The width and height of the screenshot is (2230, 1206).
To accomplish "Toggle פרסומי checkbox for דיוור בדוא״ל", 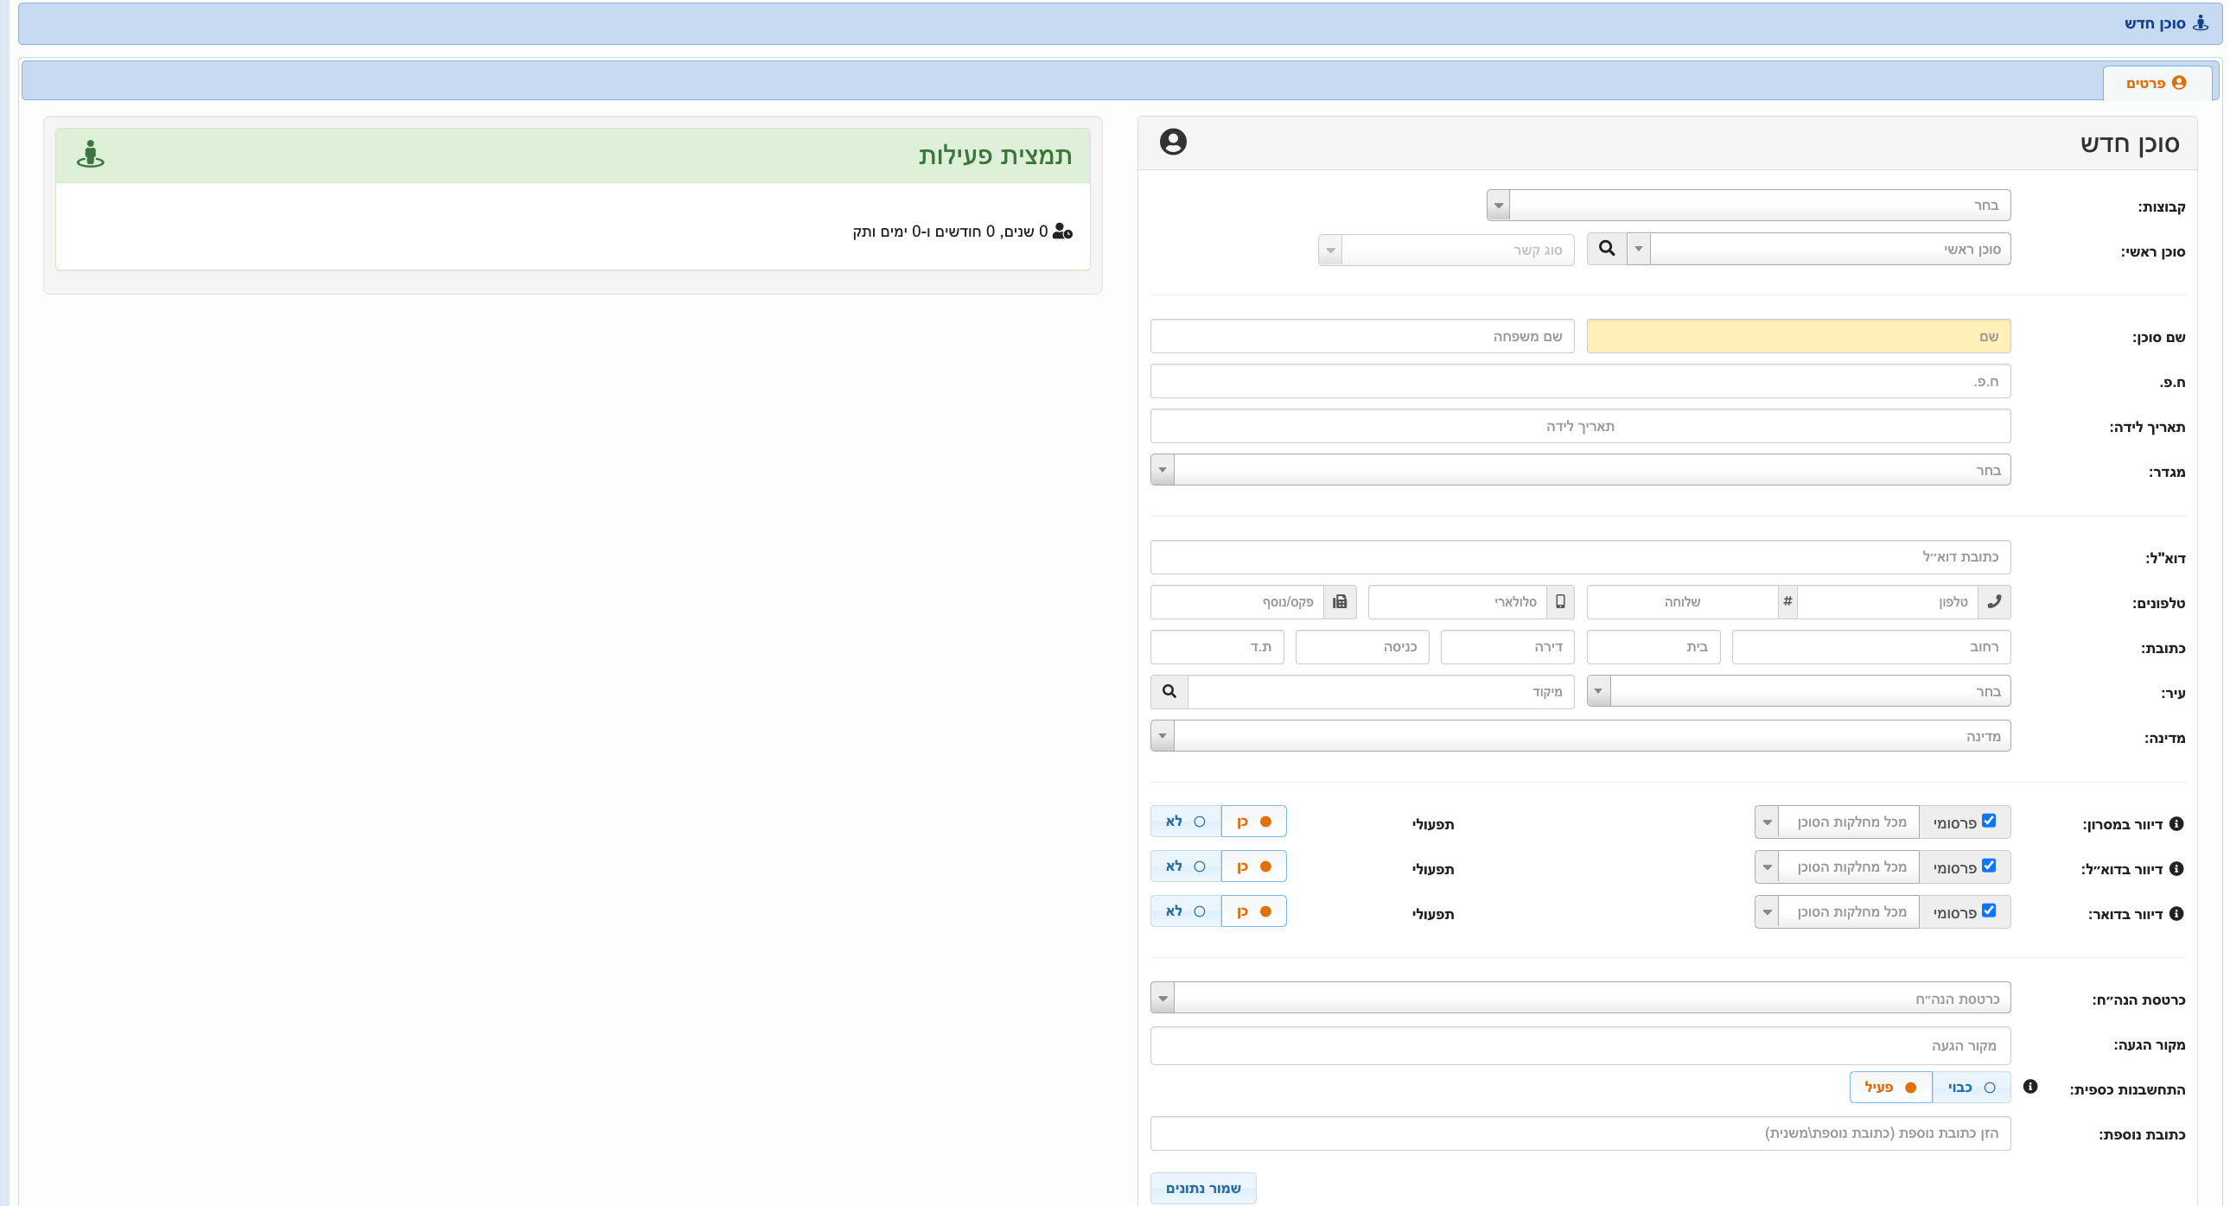I will coord(1989,866).
